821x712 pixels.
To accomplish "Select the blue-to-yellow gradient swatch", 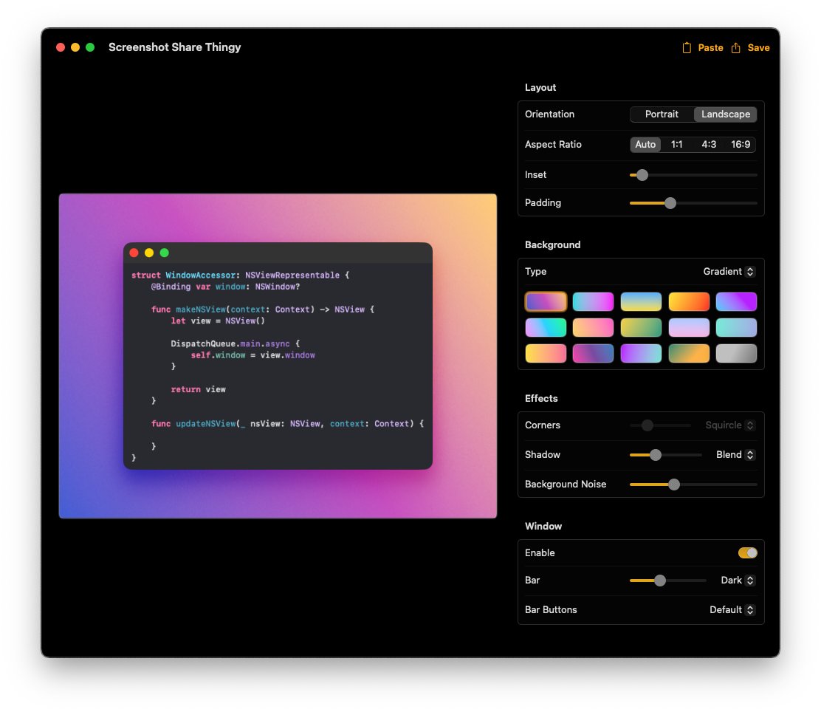I will 641,302.
